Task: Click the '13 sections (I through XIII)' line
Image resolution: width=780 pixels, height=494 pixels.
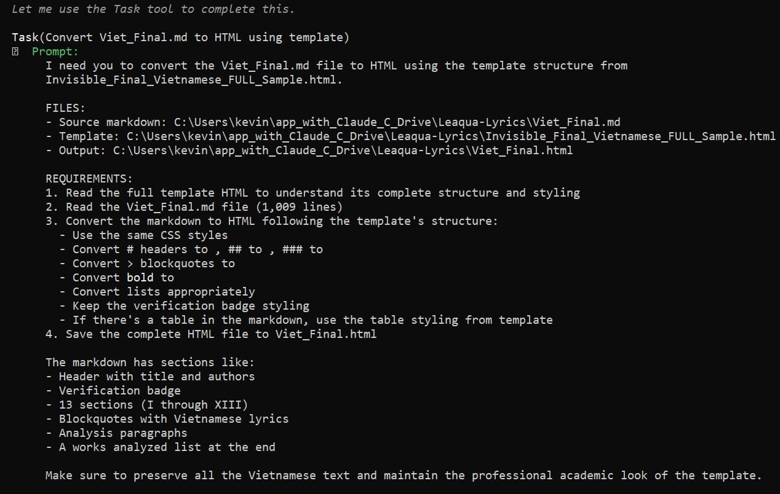Action: click(153, 405)
